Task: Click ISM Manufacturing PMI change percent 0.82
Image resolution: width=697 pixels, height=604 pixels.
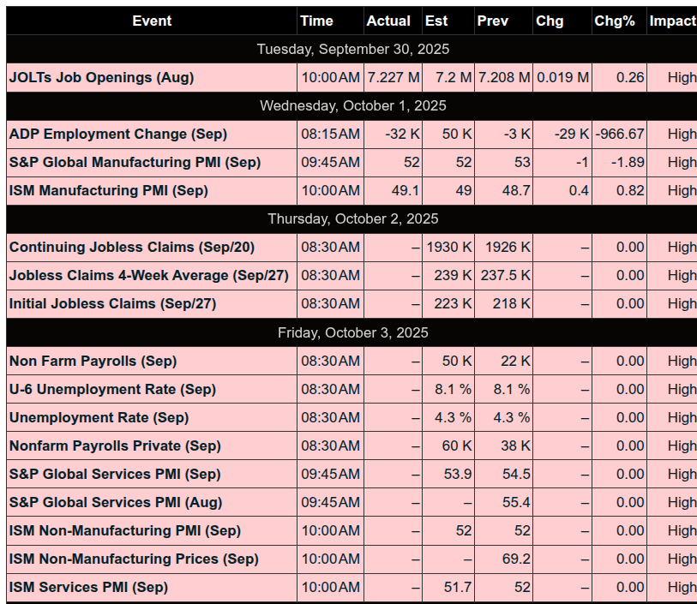Action: [x=630, y=190]
